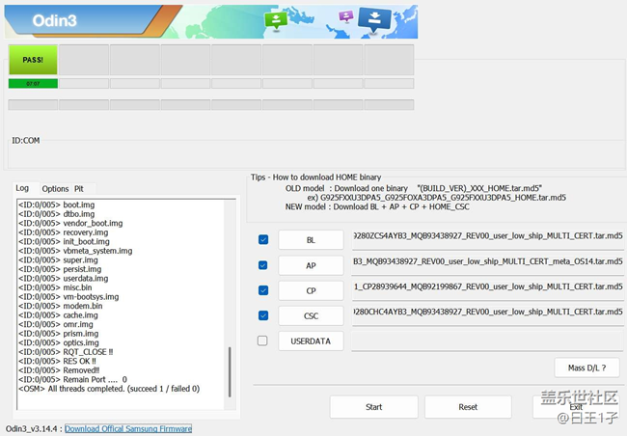Screen dimensions: 627x436
Task: Switch to the Options tab
Action: point(55,189)
